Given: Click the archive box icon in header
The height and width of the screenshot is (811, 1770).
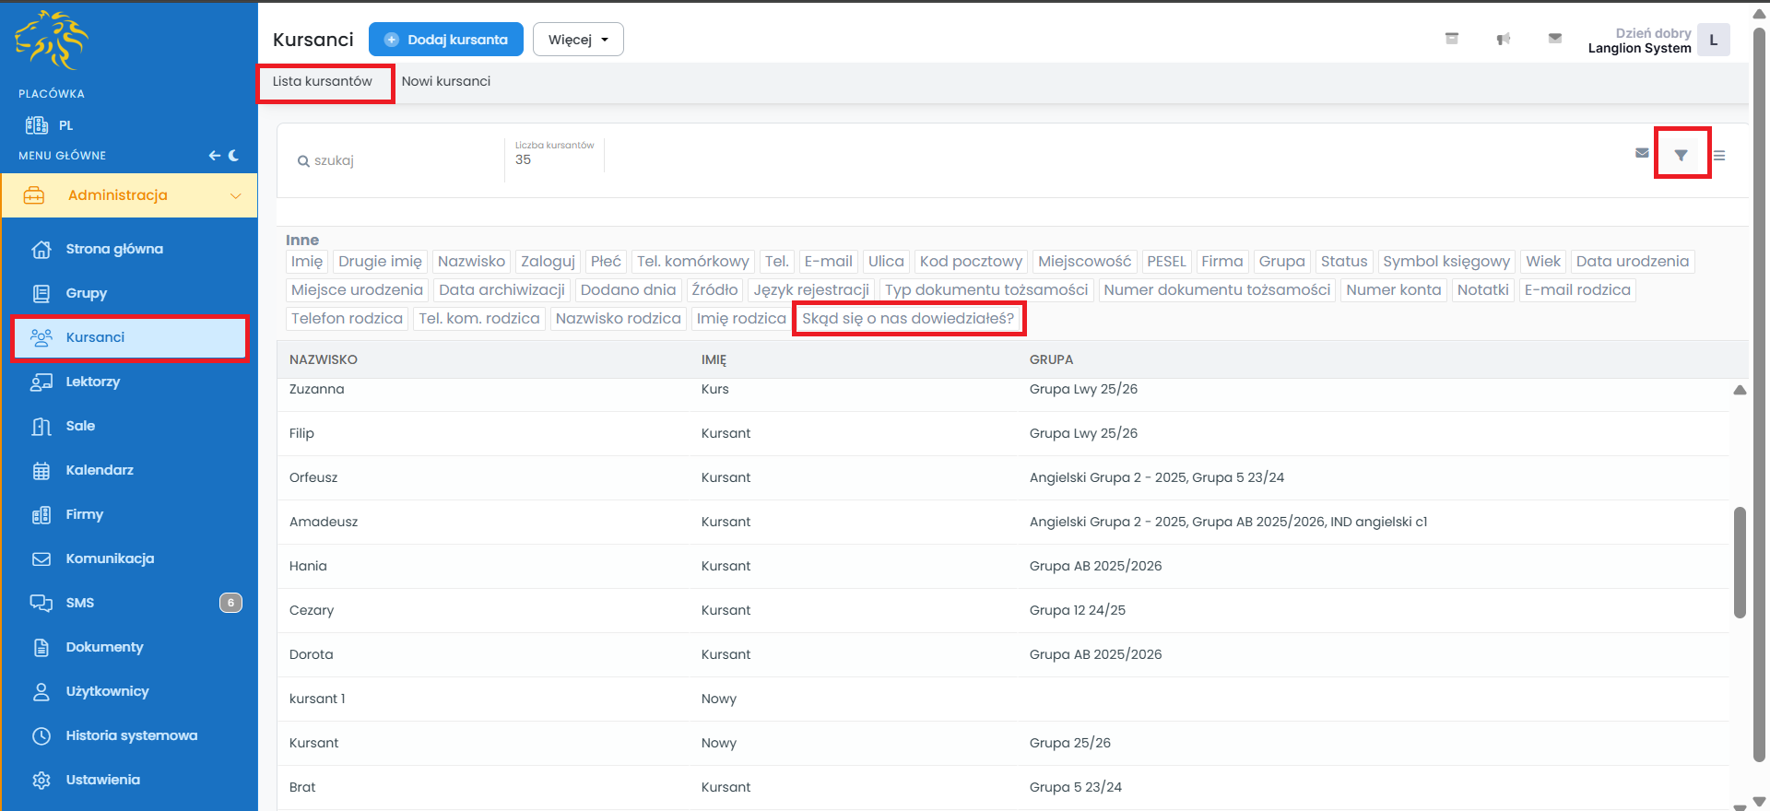Looking at the screenshot, I should tap(1451, 39).
